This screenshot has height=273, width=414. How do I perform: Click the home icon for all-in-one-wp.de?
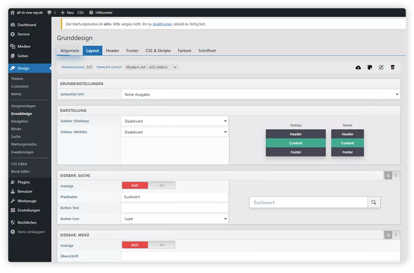(x=13, y=13)
